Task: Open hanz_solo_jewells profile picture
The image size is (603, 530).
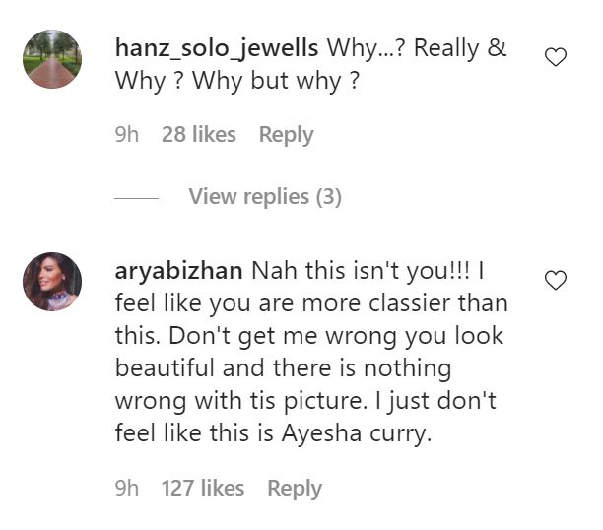Action: point(51,60)
